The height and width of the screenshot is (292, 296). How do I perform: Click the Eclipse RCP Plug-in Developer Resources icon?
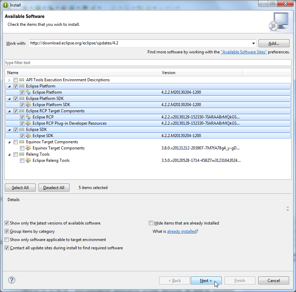coord(28,123)
